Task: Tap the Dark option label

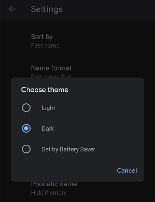Action: (48, 128)
